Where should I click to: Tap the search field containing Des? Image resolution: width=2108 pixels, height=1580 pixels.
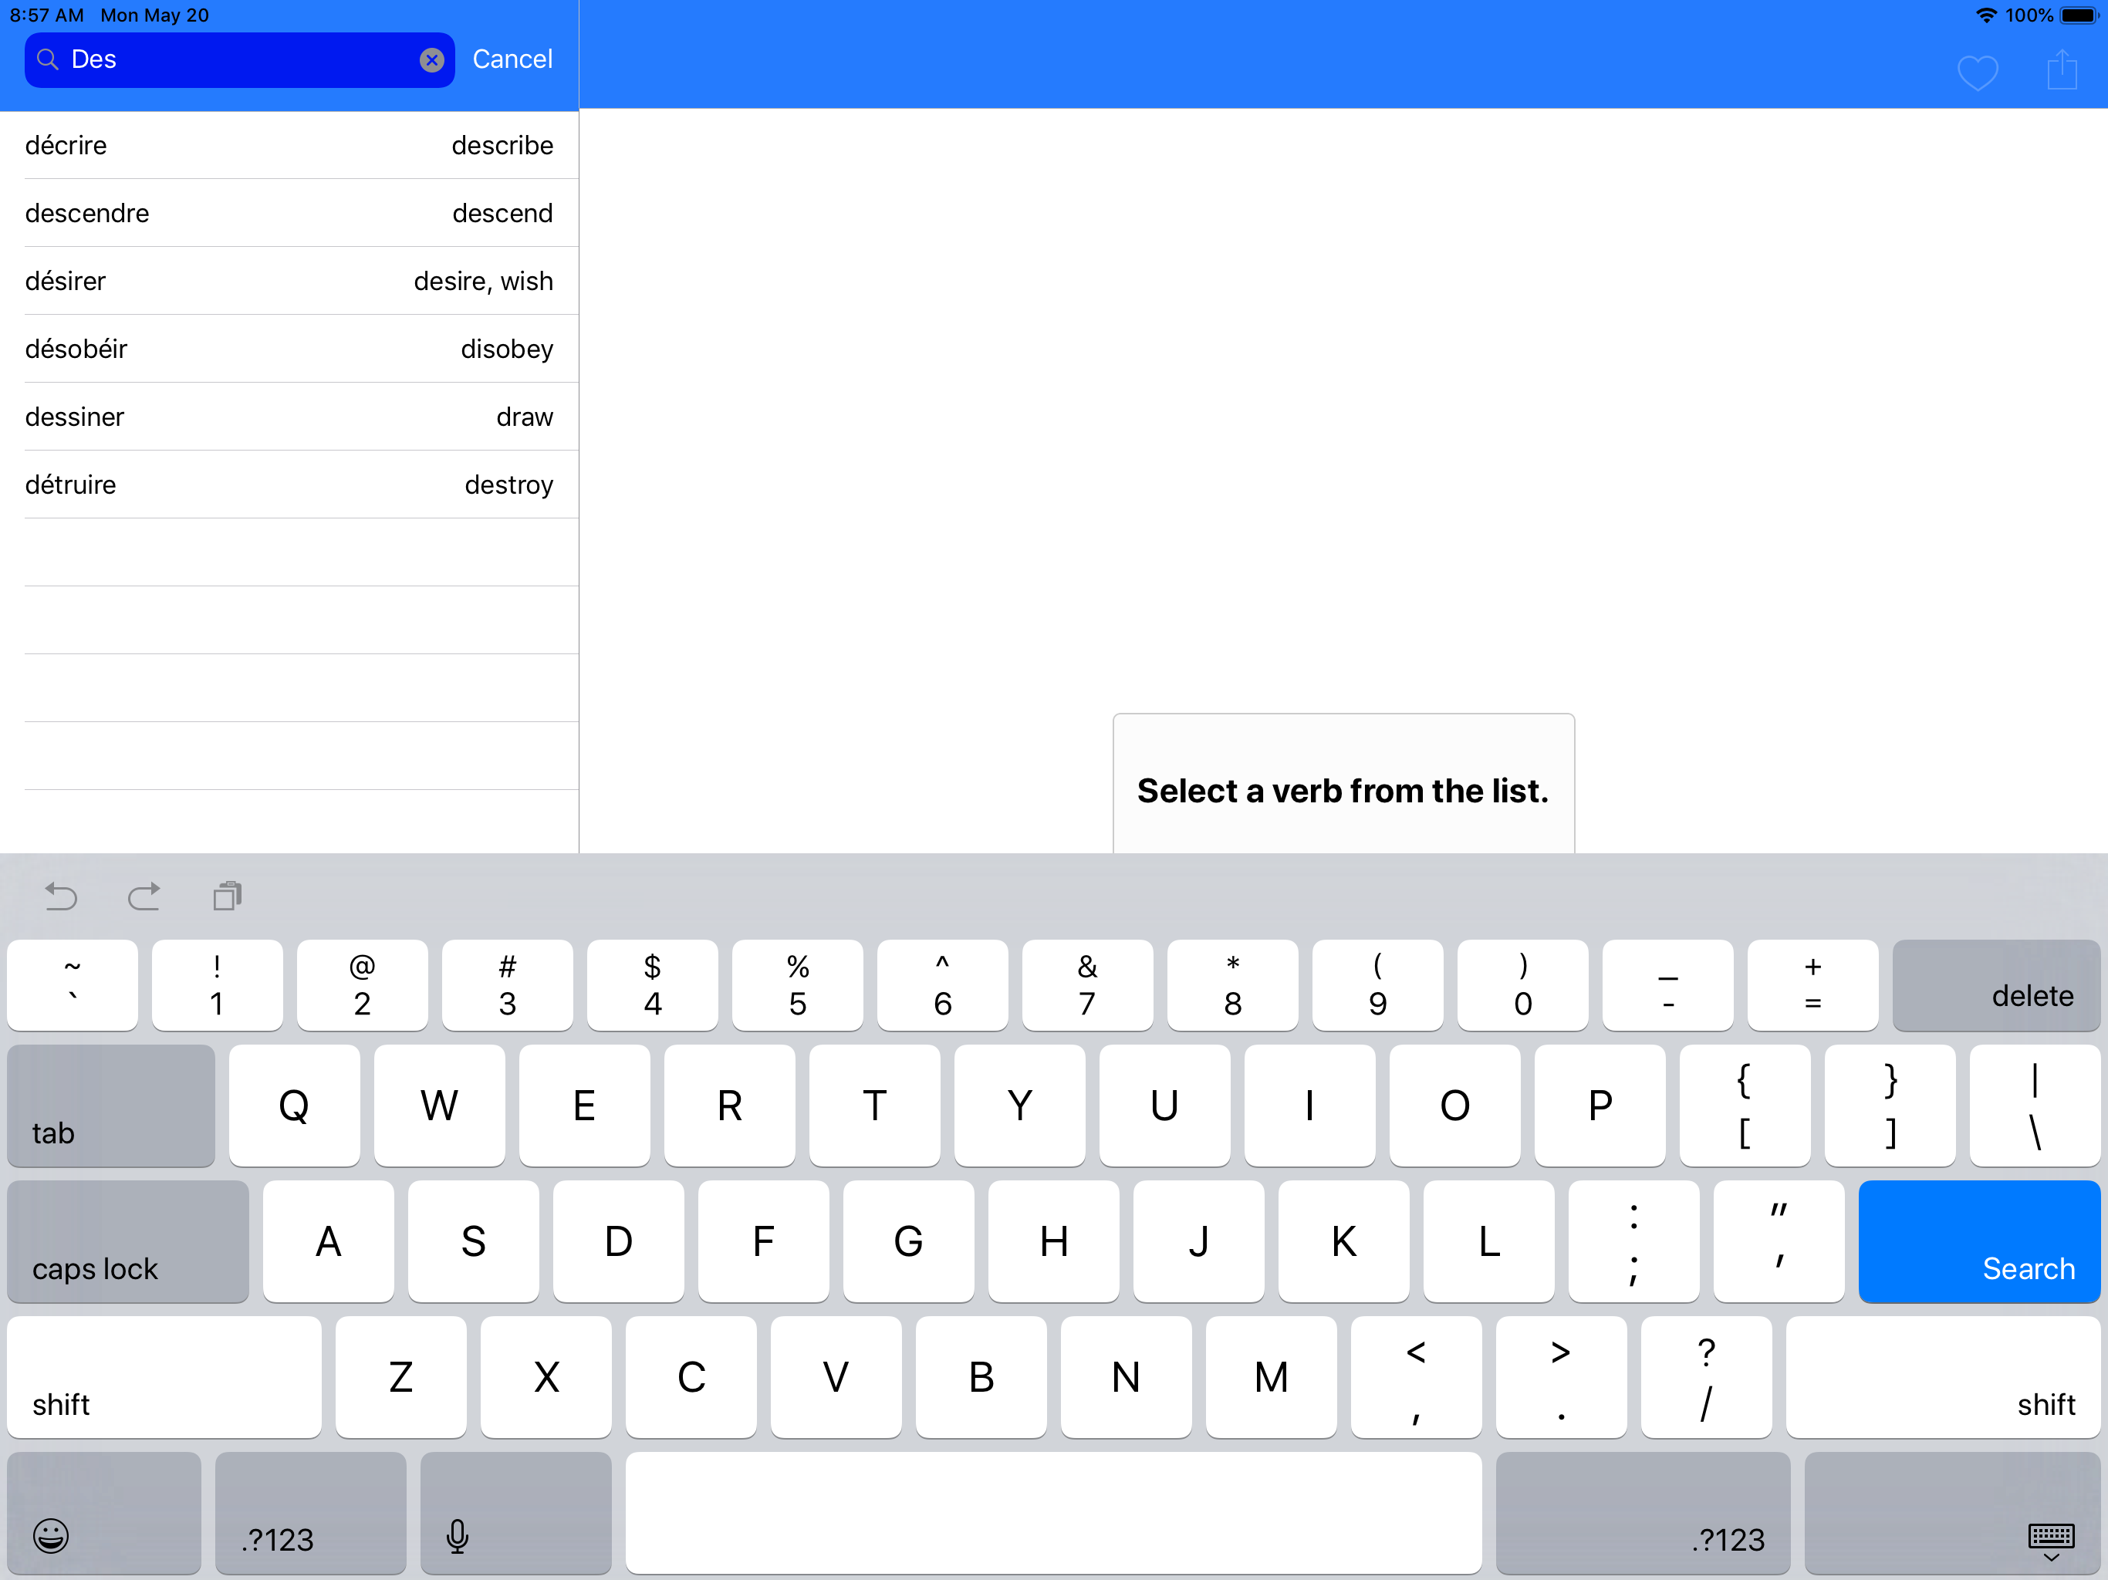coord(239,60)
